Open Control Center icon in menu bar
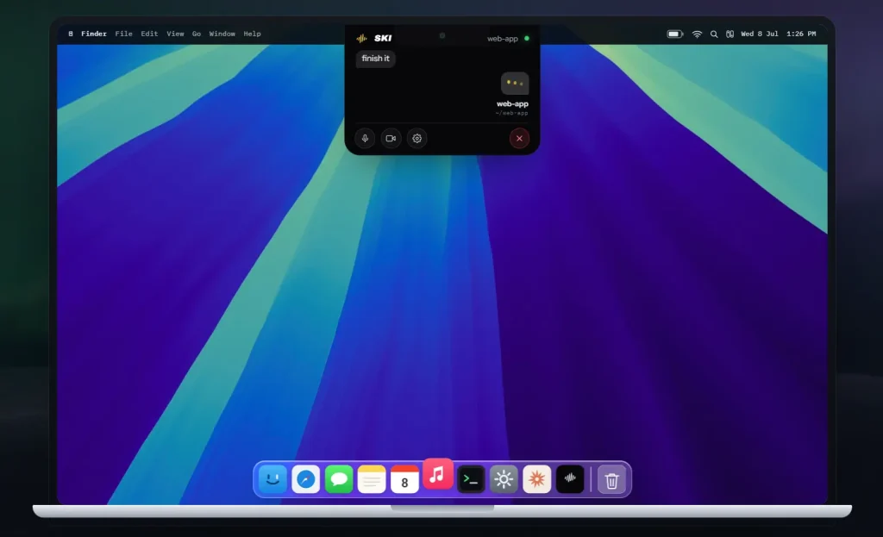Viewport: 883px width, 537px height. [730, 34]
